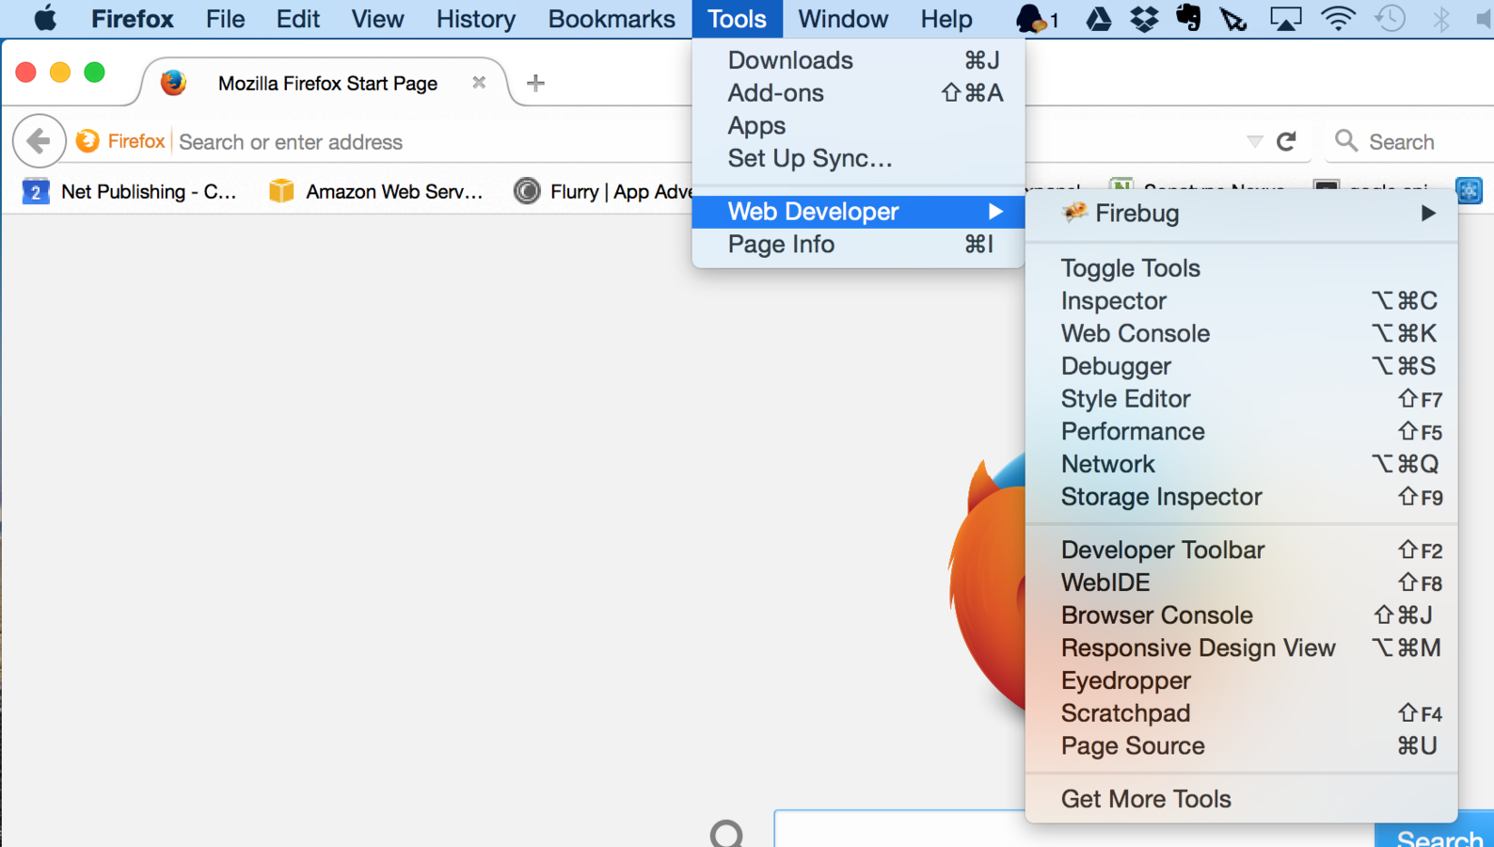This screenshot has height=847, width=1494.
Task: Reload the current page
Action: coord(1286,141)
